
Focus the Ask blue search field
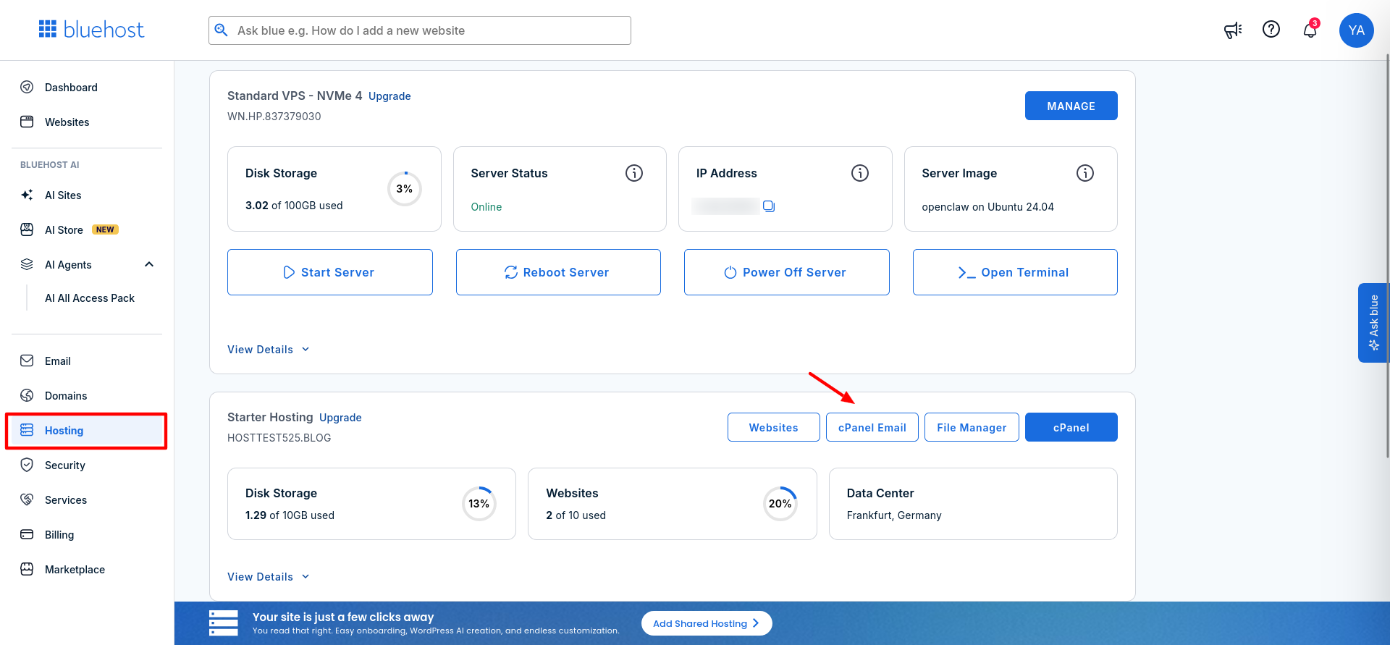pyautogui.click(x=420, y=30)
